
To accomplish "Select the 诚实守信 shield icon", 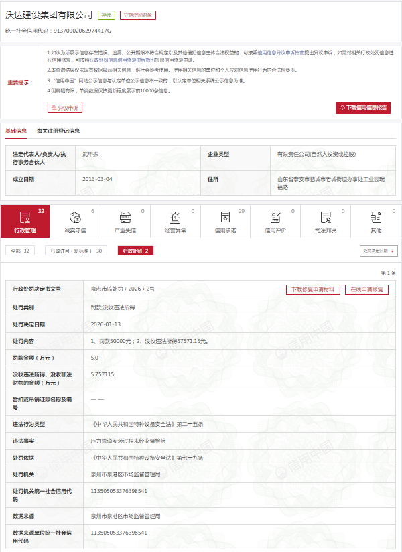I will pos(75,217).
